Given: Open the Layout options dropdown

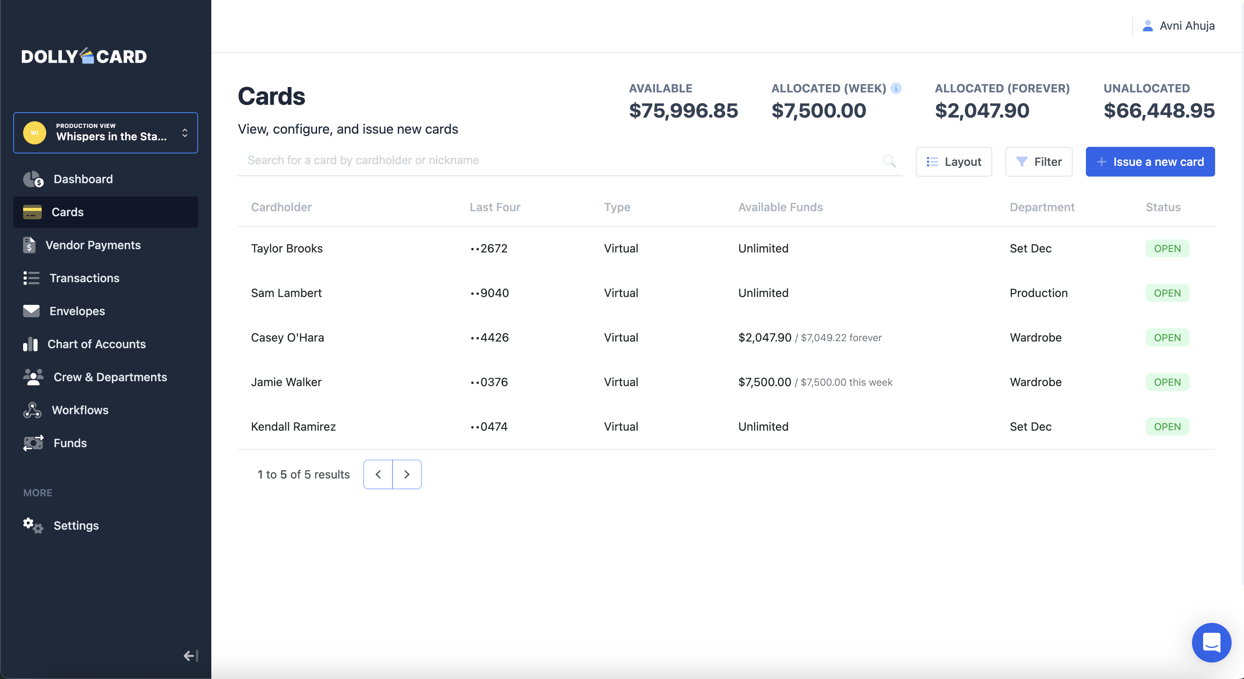Looking at the screenshot, I should click(954, 162).
